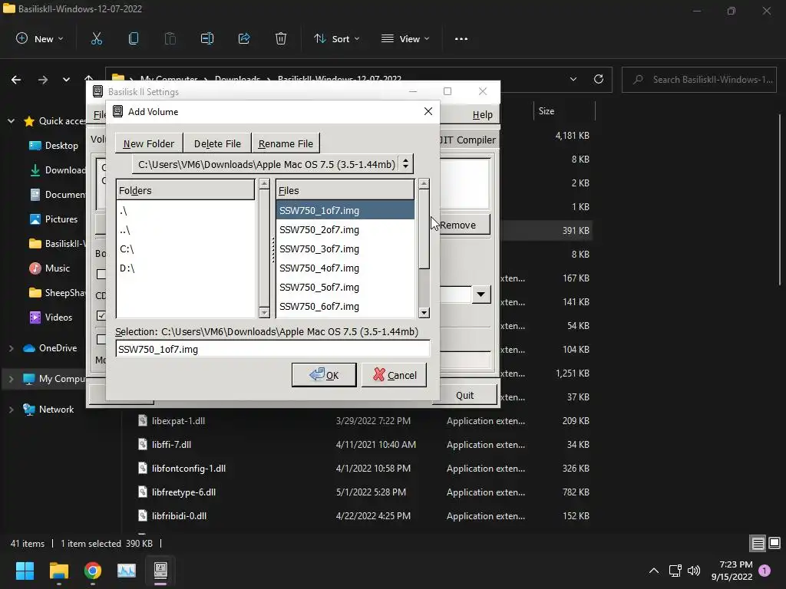
Task: Click Rename File button
Action: (x=286, y=143)
